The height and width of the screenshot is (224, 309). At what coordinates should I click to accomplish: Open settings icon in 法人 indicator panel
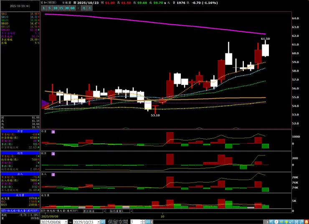[53, 174]
